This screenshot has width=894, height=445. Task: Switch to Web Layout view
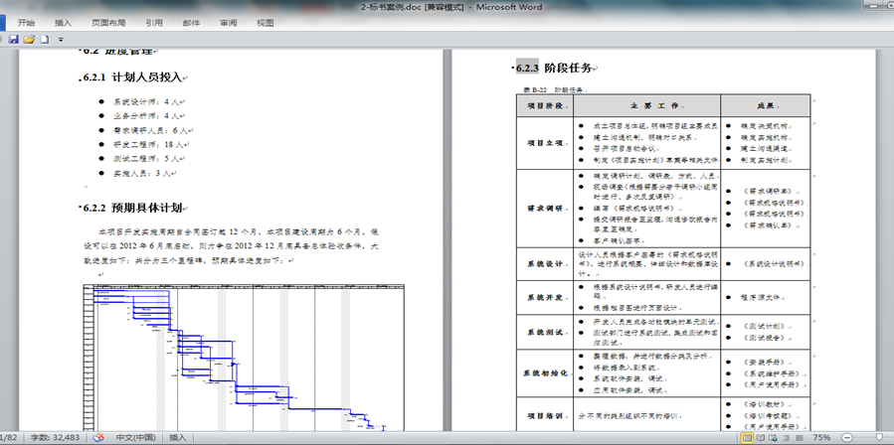click(772, 438)
